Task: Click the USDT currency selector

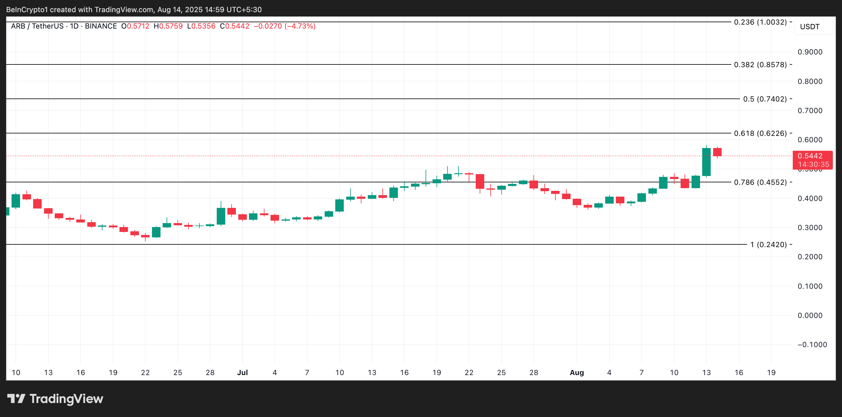Action: pos(810,27)
